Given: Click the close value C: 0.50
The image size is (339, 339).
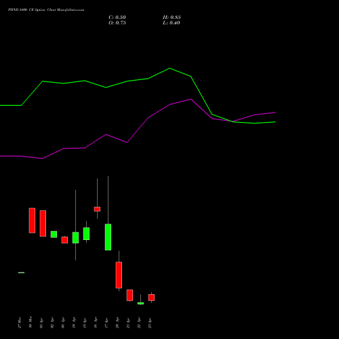Looking at the screenshot, I should point(117,18).
